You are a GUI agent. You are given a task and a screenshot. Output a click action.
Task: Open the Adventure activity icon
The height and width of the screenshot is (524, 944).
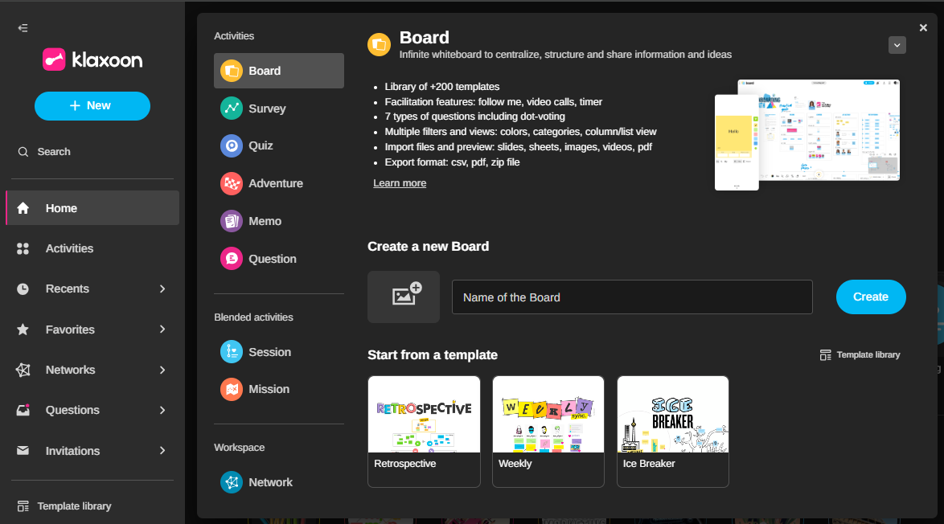tap(232, 183)
